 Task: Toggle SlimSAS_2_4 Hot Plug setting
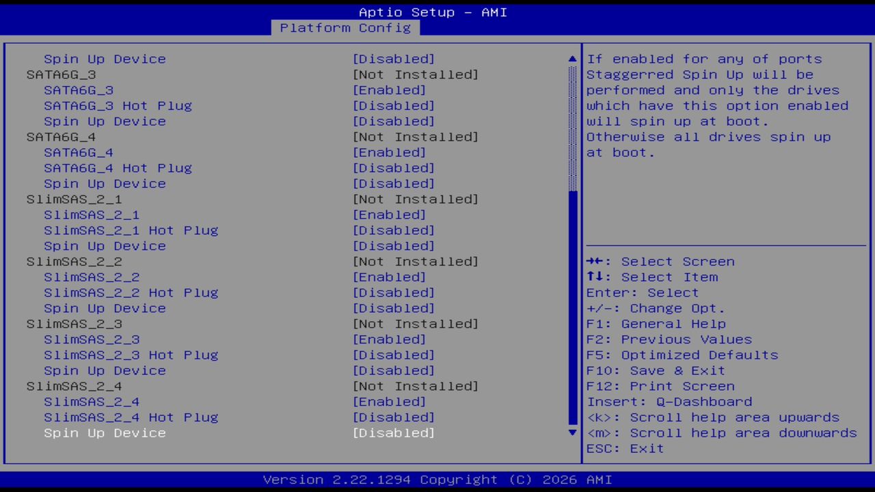(131, 417)
